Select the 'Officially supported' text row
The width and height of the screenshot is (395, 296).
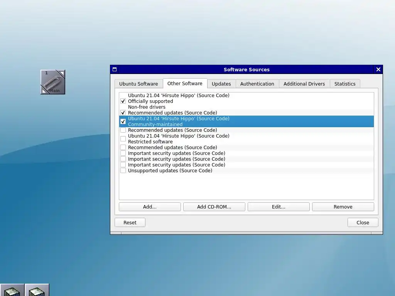click(x=150, y=101)
